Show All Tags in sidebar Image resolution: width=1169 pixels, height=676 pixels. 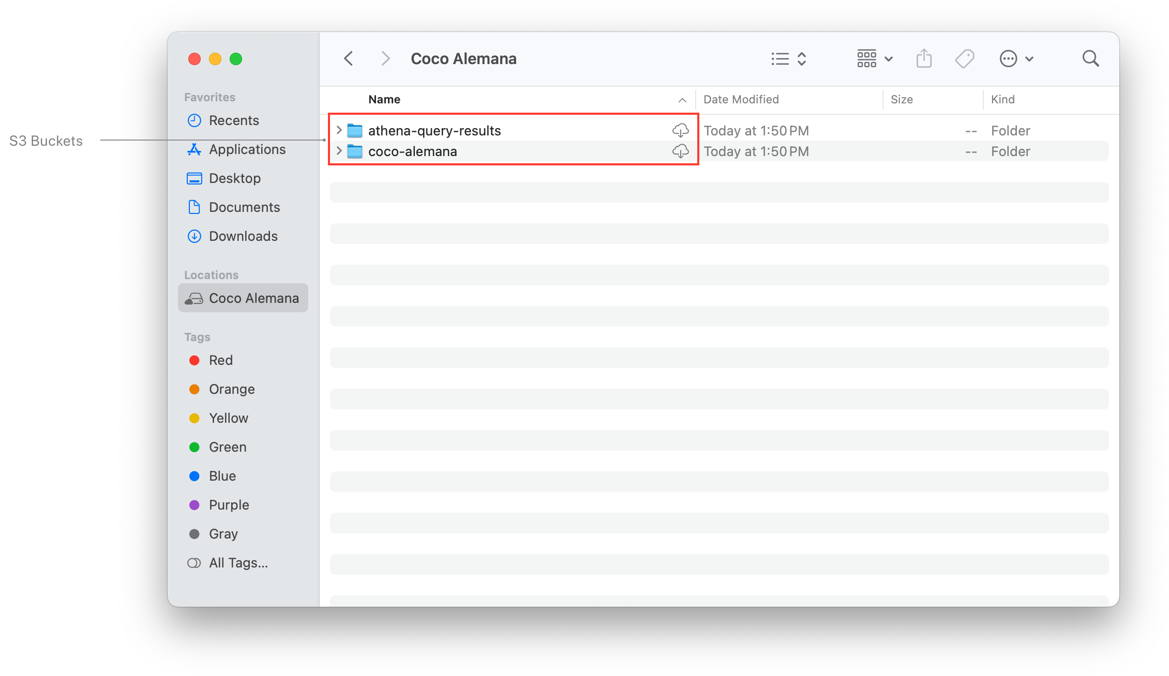[238, 563]
